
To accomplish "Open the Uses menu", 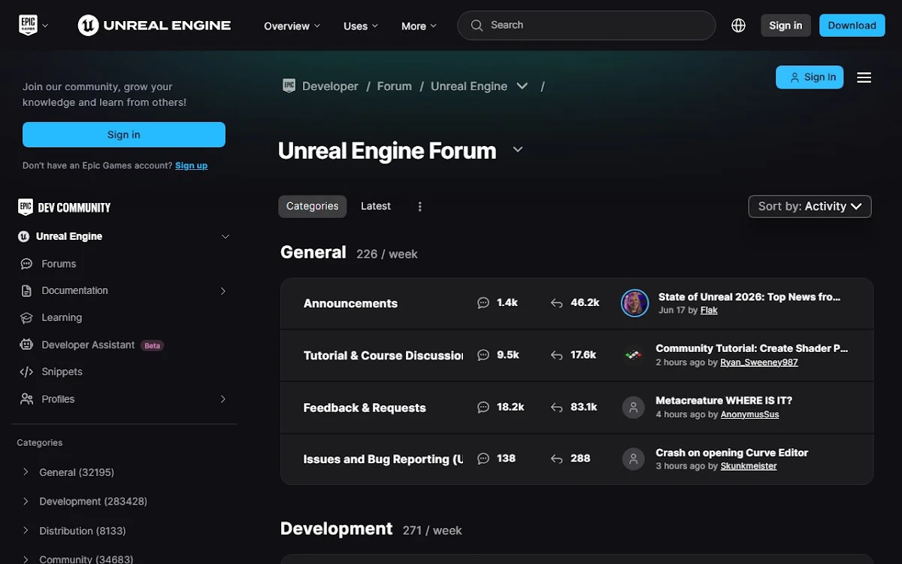I will coord(361,26).
